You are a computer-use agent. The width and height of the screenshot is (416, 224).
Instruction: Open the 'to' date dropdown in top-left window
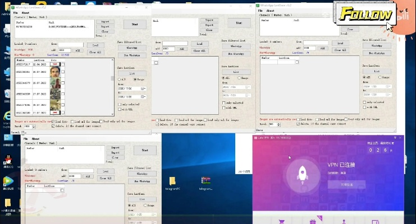(144, 96)
